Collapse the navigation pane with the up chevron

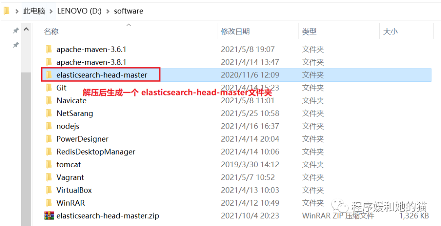26,29
